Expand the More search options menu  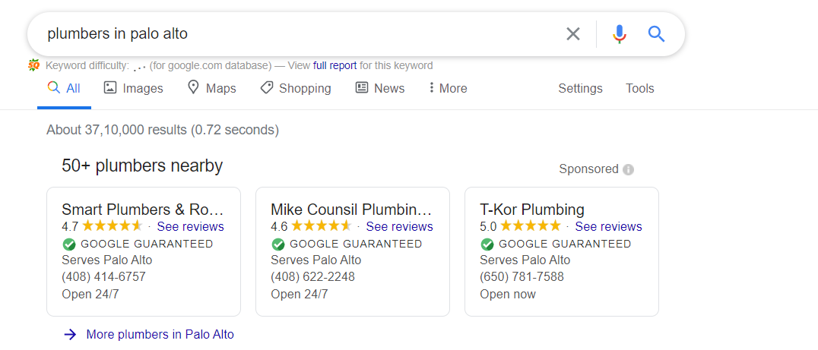tap(447, 88)
